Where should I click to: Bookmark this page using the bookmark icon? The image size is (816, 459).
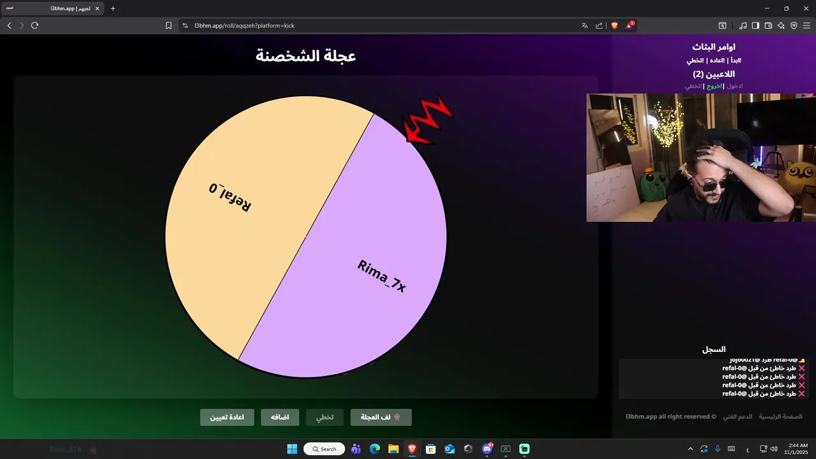169,25
